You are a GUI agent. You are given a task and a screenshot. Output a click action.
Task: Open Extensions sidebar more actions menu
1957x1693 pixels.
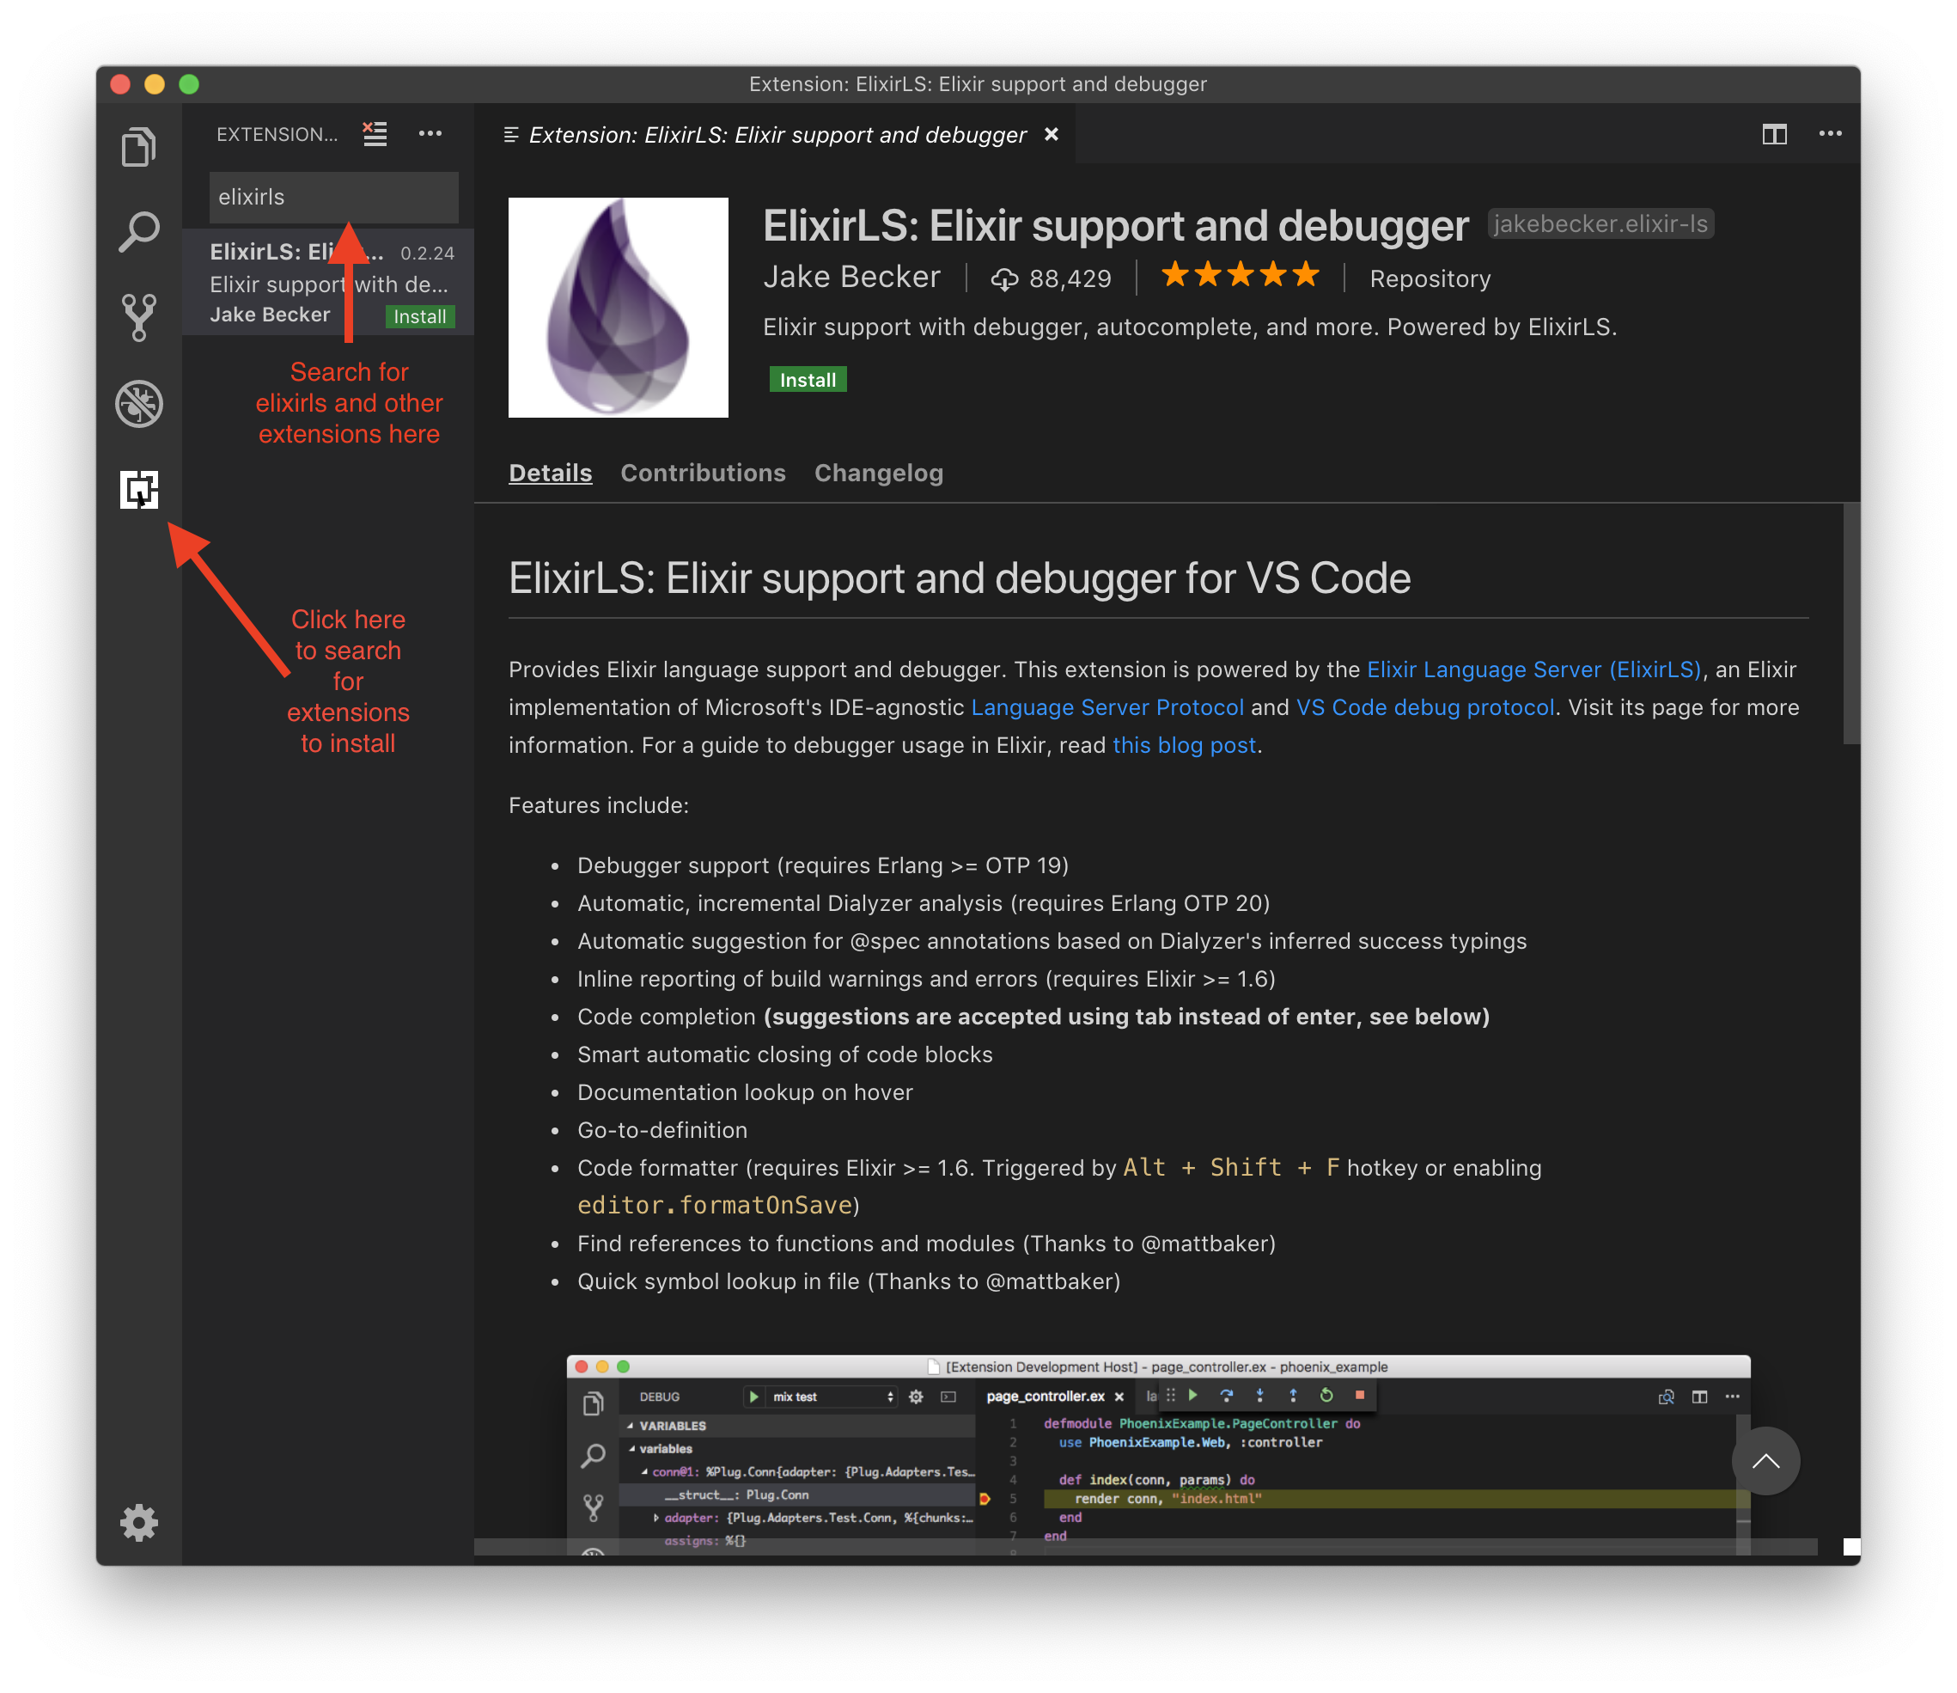coord(430,134)
